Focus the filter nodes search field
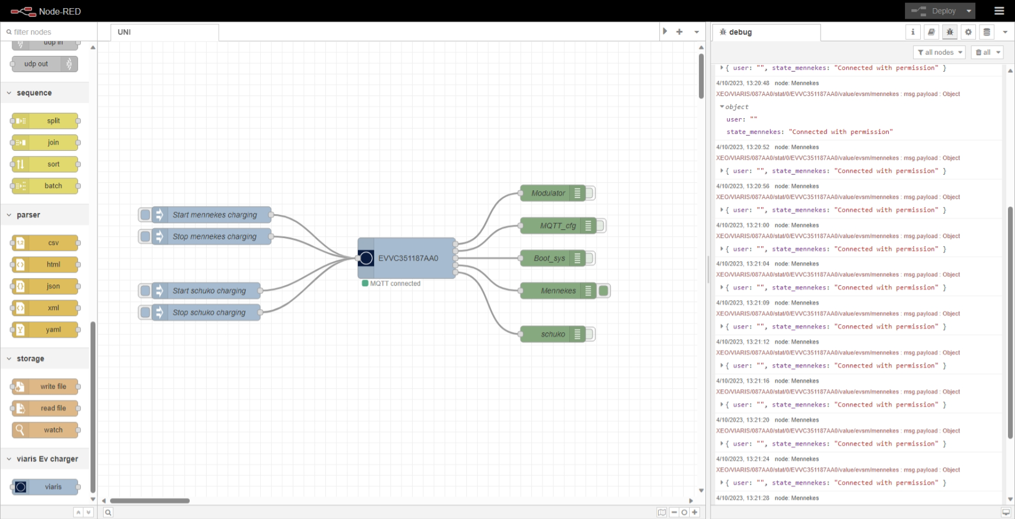Image resolution: width=1015 pixels, height=519 pixels. 49,32
